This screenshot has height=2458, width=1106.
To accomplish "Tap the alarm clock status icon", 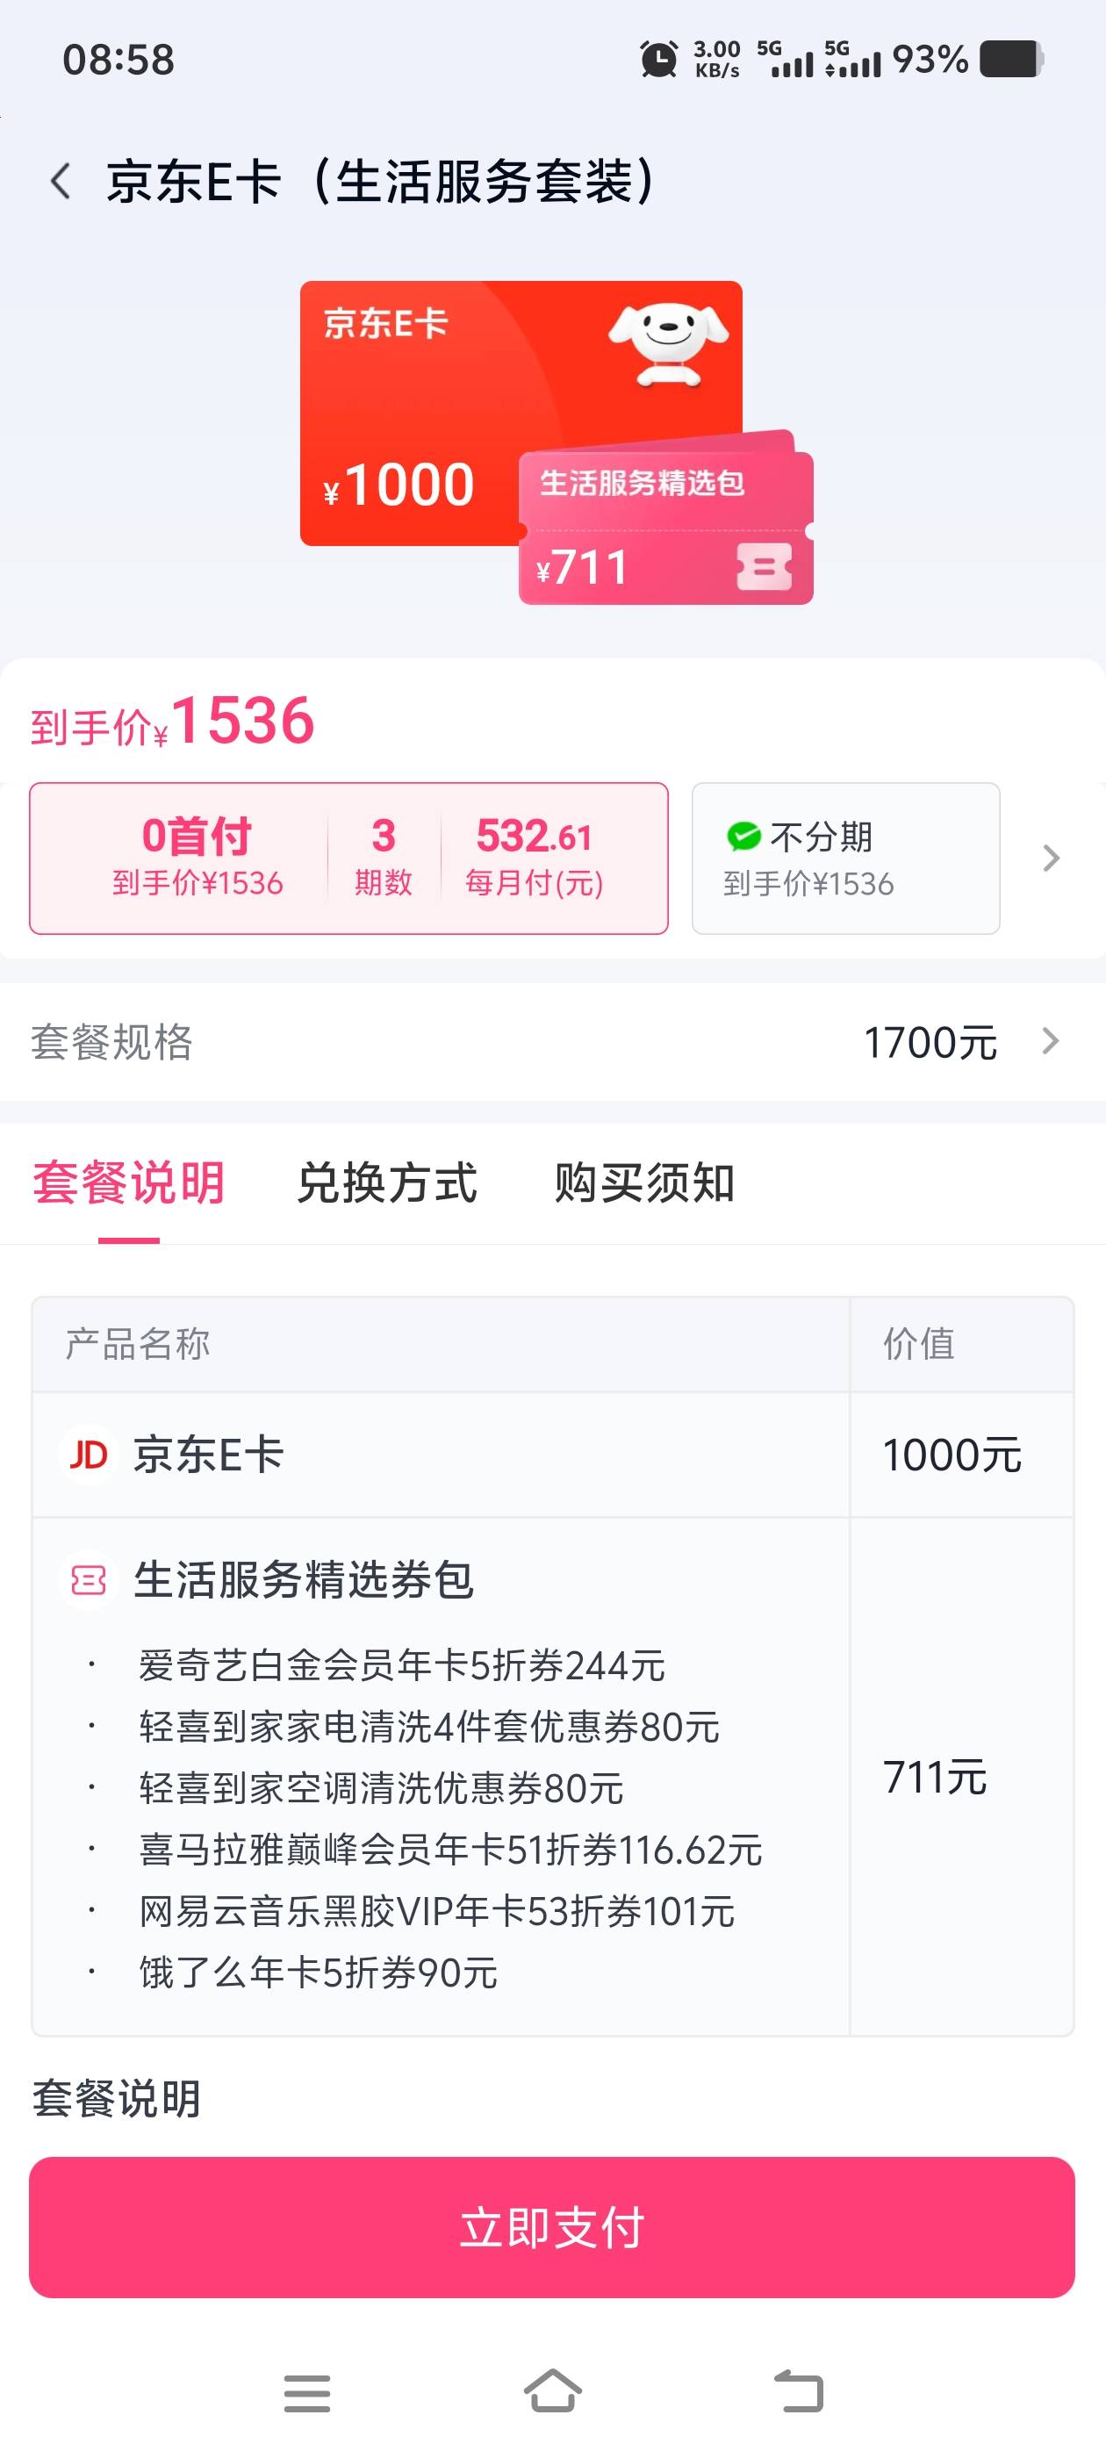I will pos(657,59).
